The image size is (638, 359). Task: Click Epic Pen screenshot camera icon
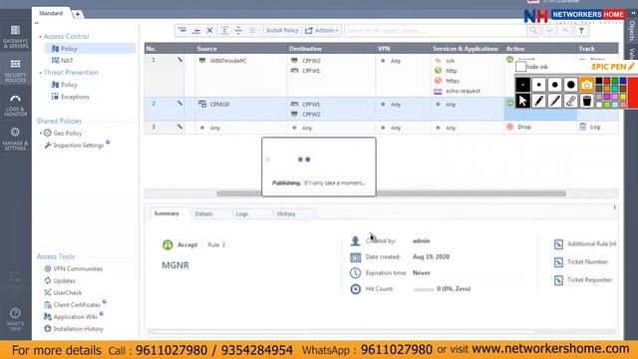587,85
